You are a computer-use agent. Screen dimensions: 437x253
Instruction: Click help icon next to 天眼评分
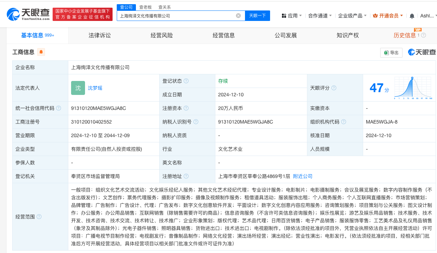[334, 88]
